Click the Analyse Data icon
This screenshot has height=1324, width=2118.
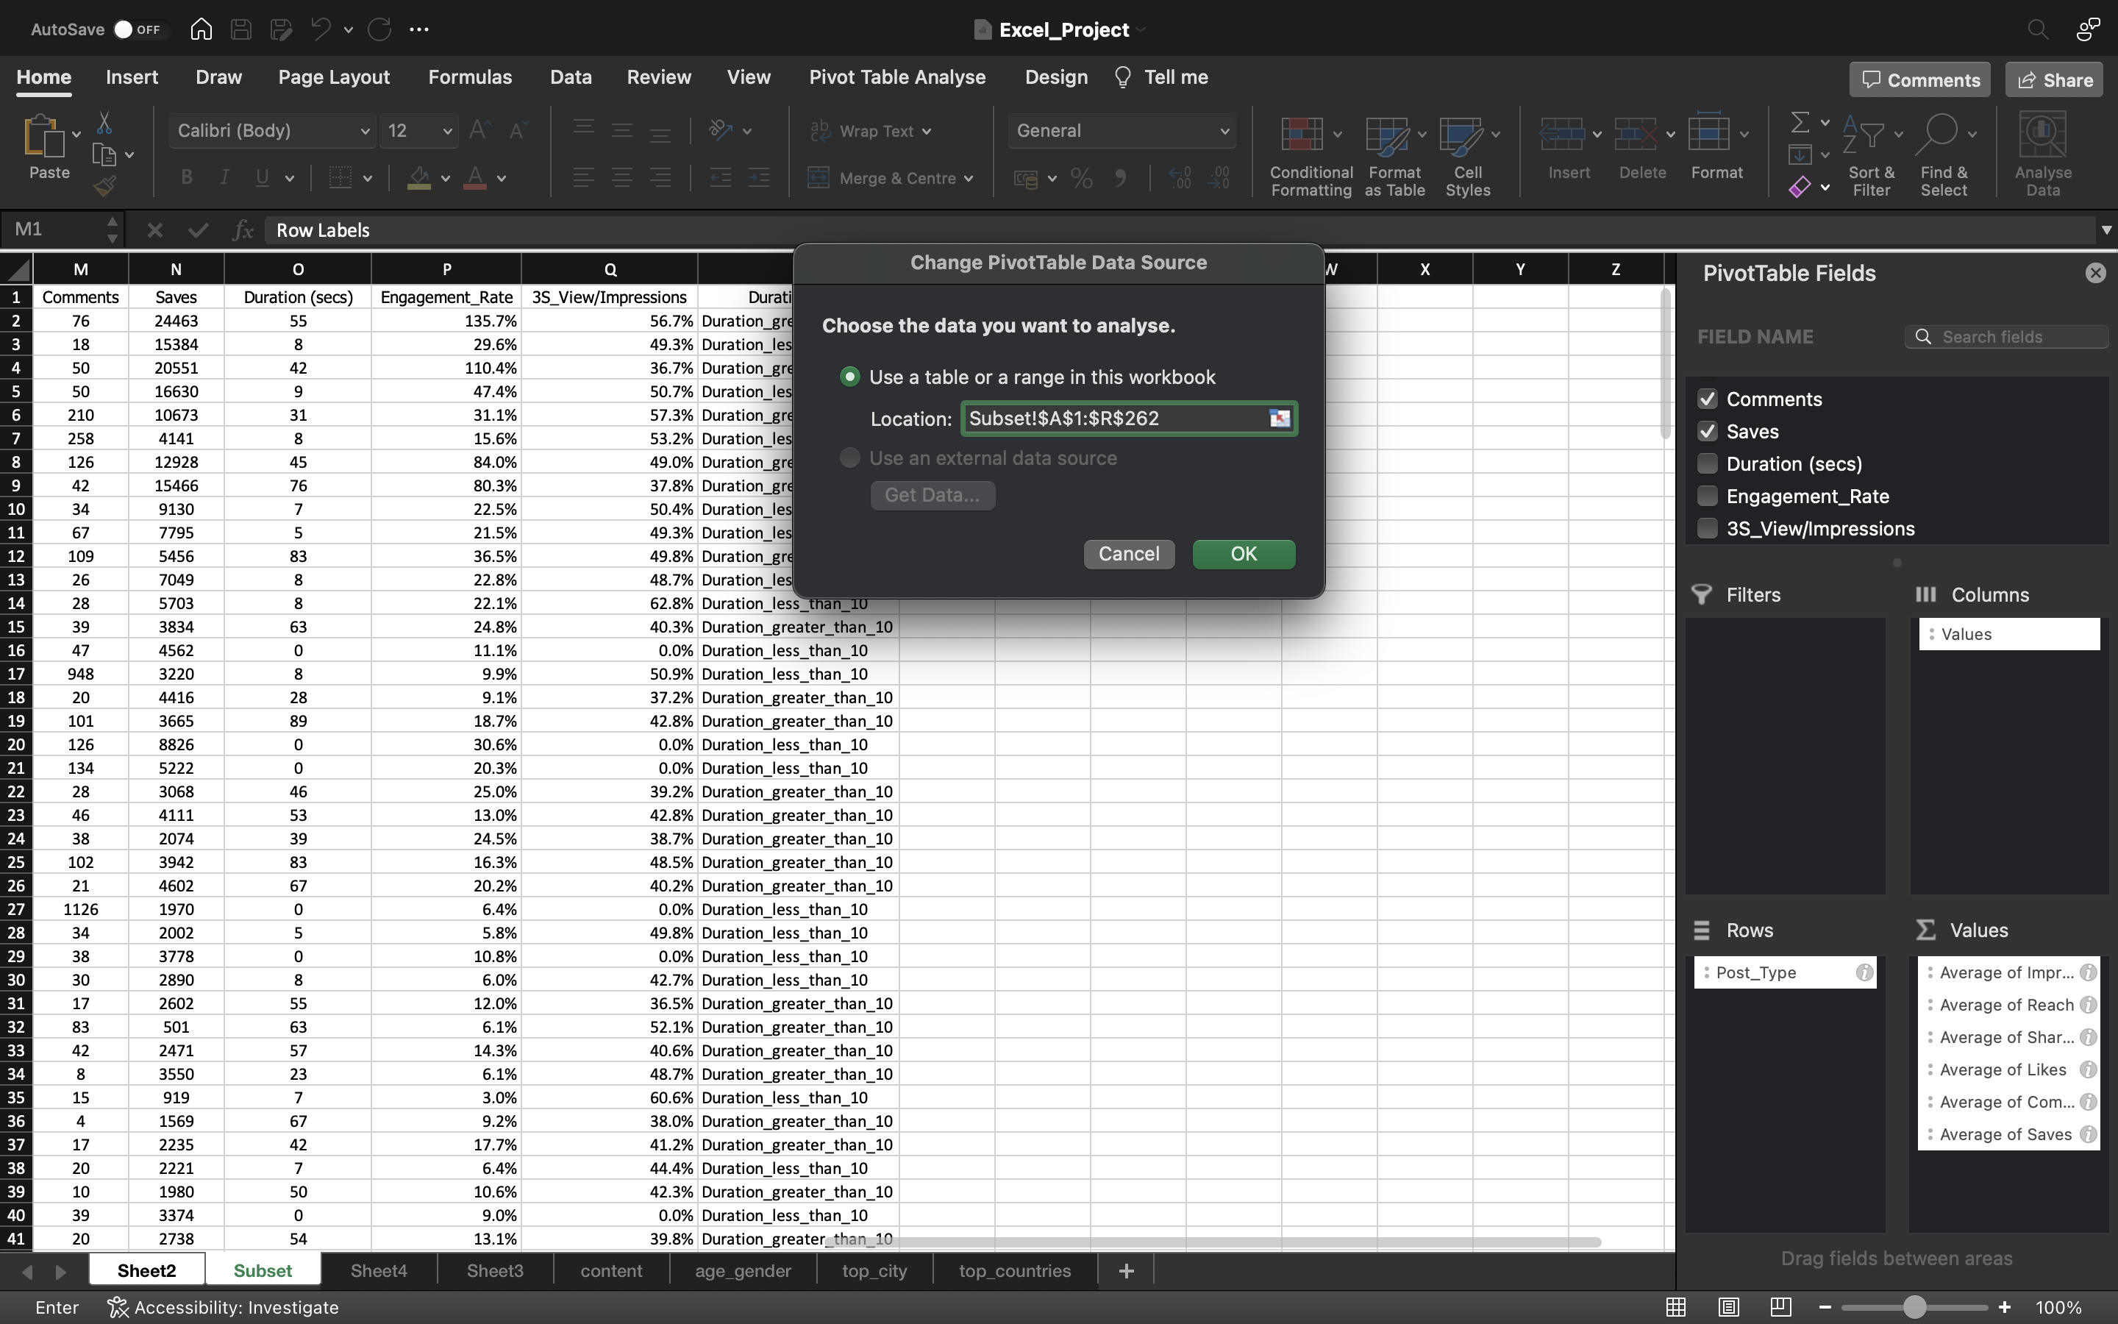tap(2043, 135)
